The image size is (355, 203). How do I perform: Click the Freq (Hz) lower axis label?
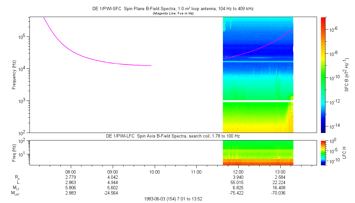[14, 153]
